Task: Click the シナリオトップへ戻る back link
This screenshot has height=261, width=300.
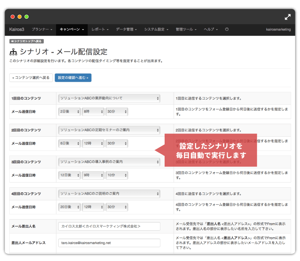Action: click(x=26, y=41)
